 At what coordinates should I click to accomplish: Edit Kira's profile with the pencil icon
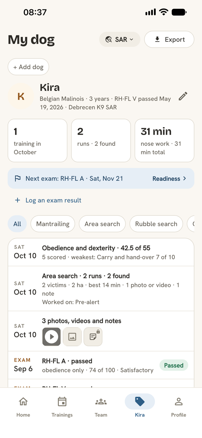pyautogui.click(x=183, y=96)
